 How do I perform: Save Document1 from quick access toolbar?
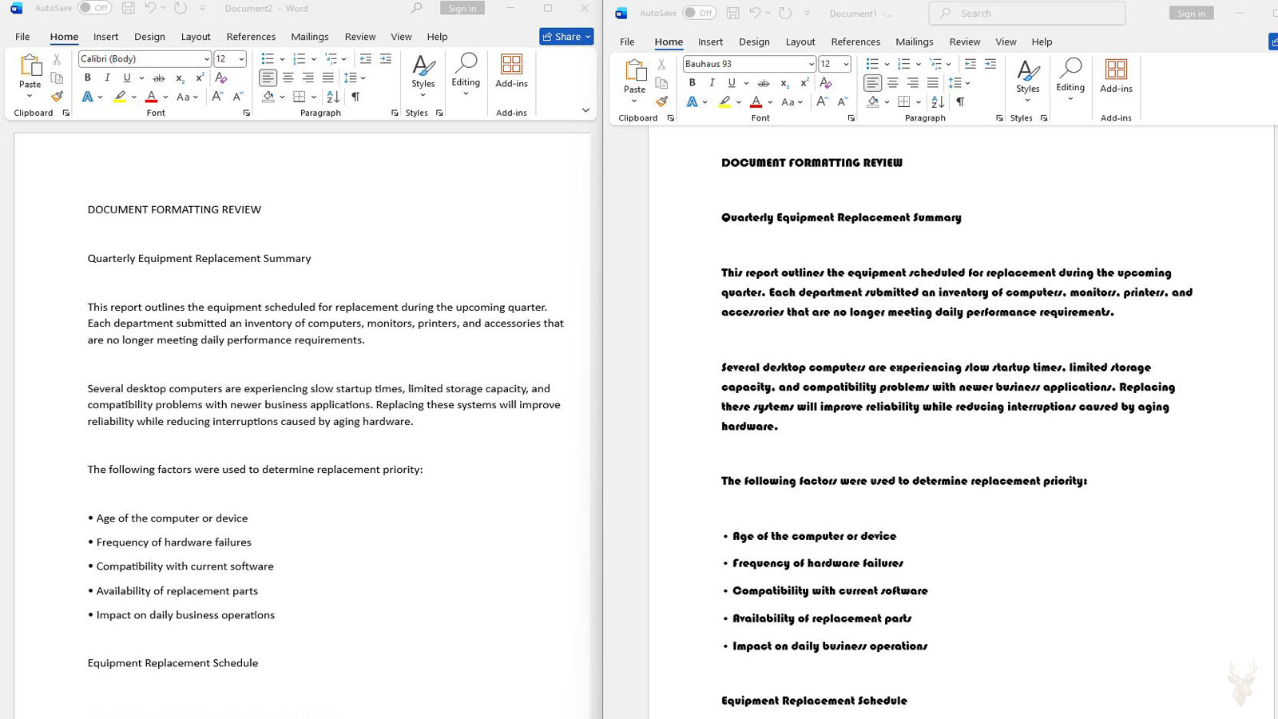(732, 13)
